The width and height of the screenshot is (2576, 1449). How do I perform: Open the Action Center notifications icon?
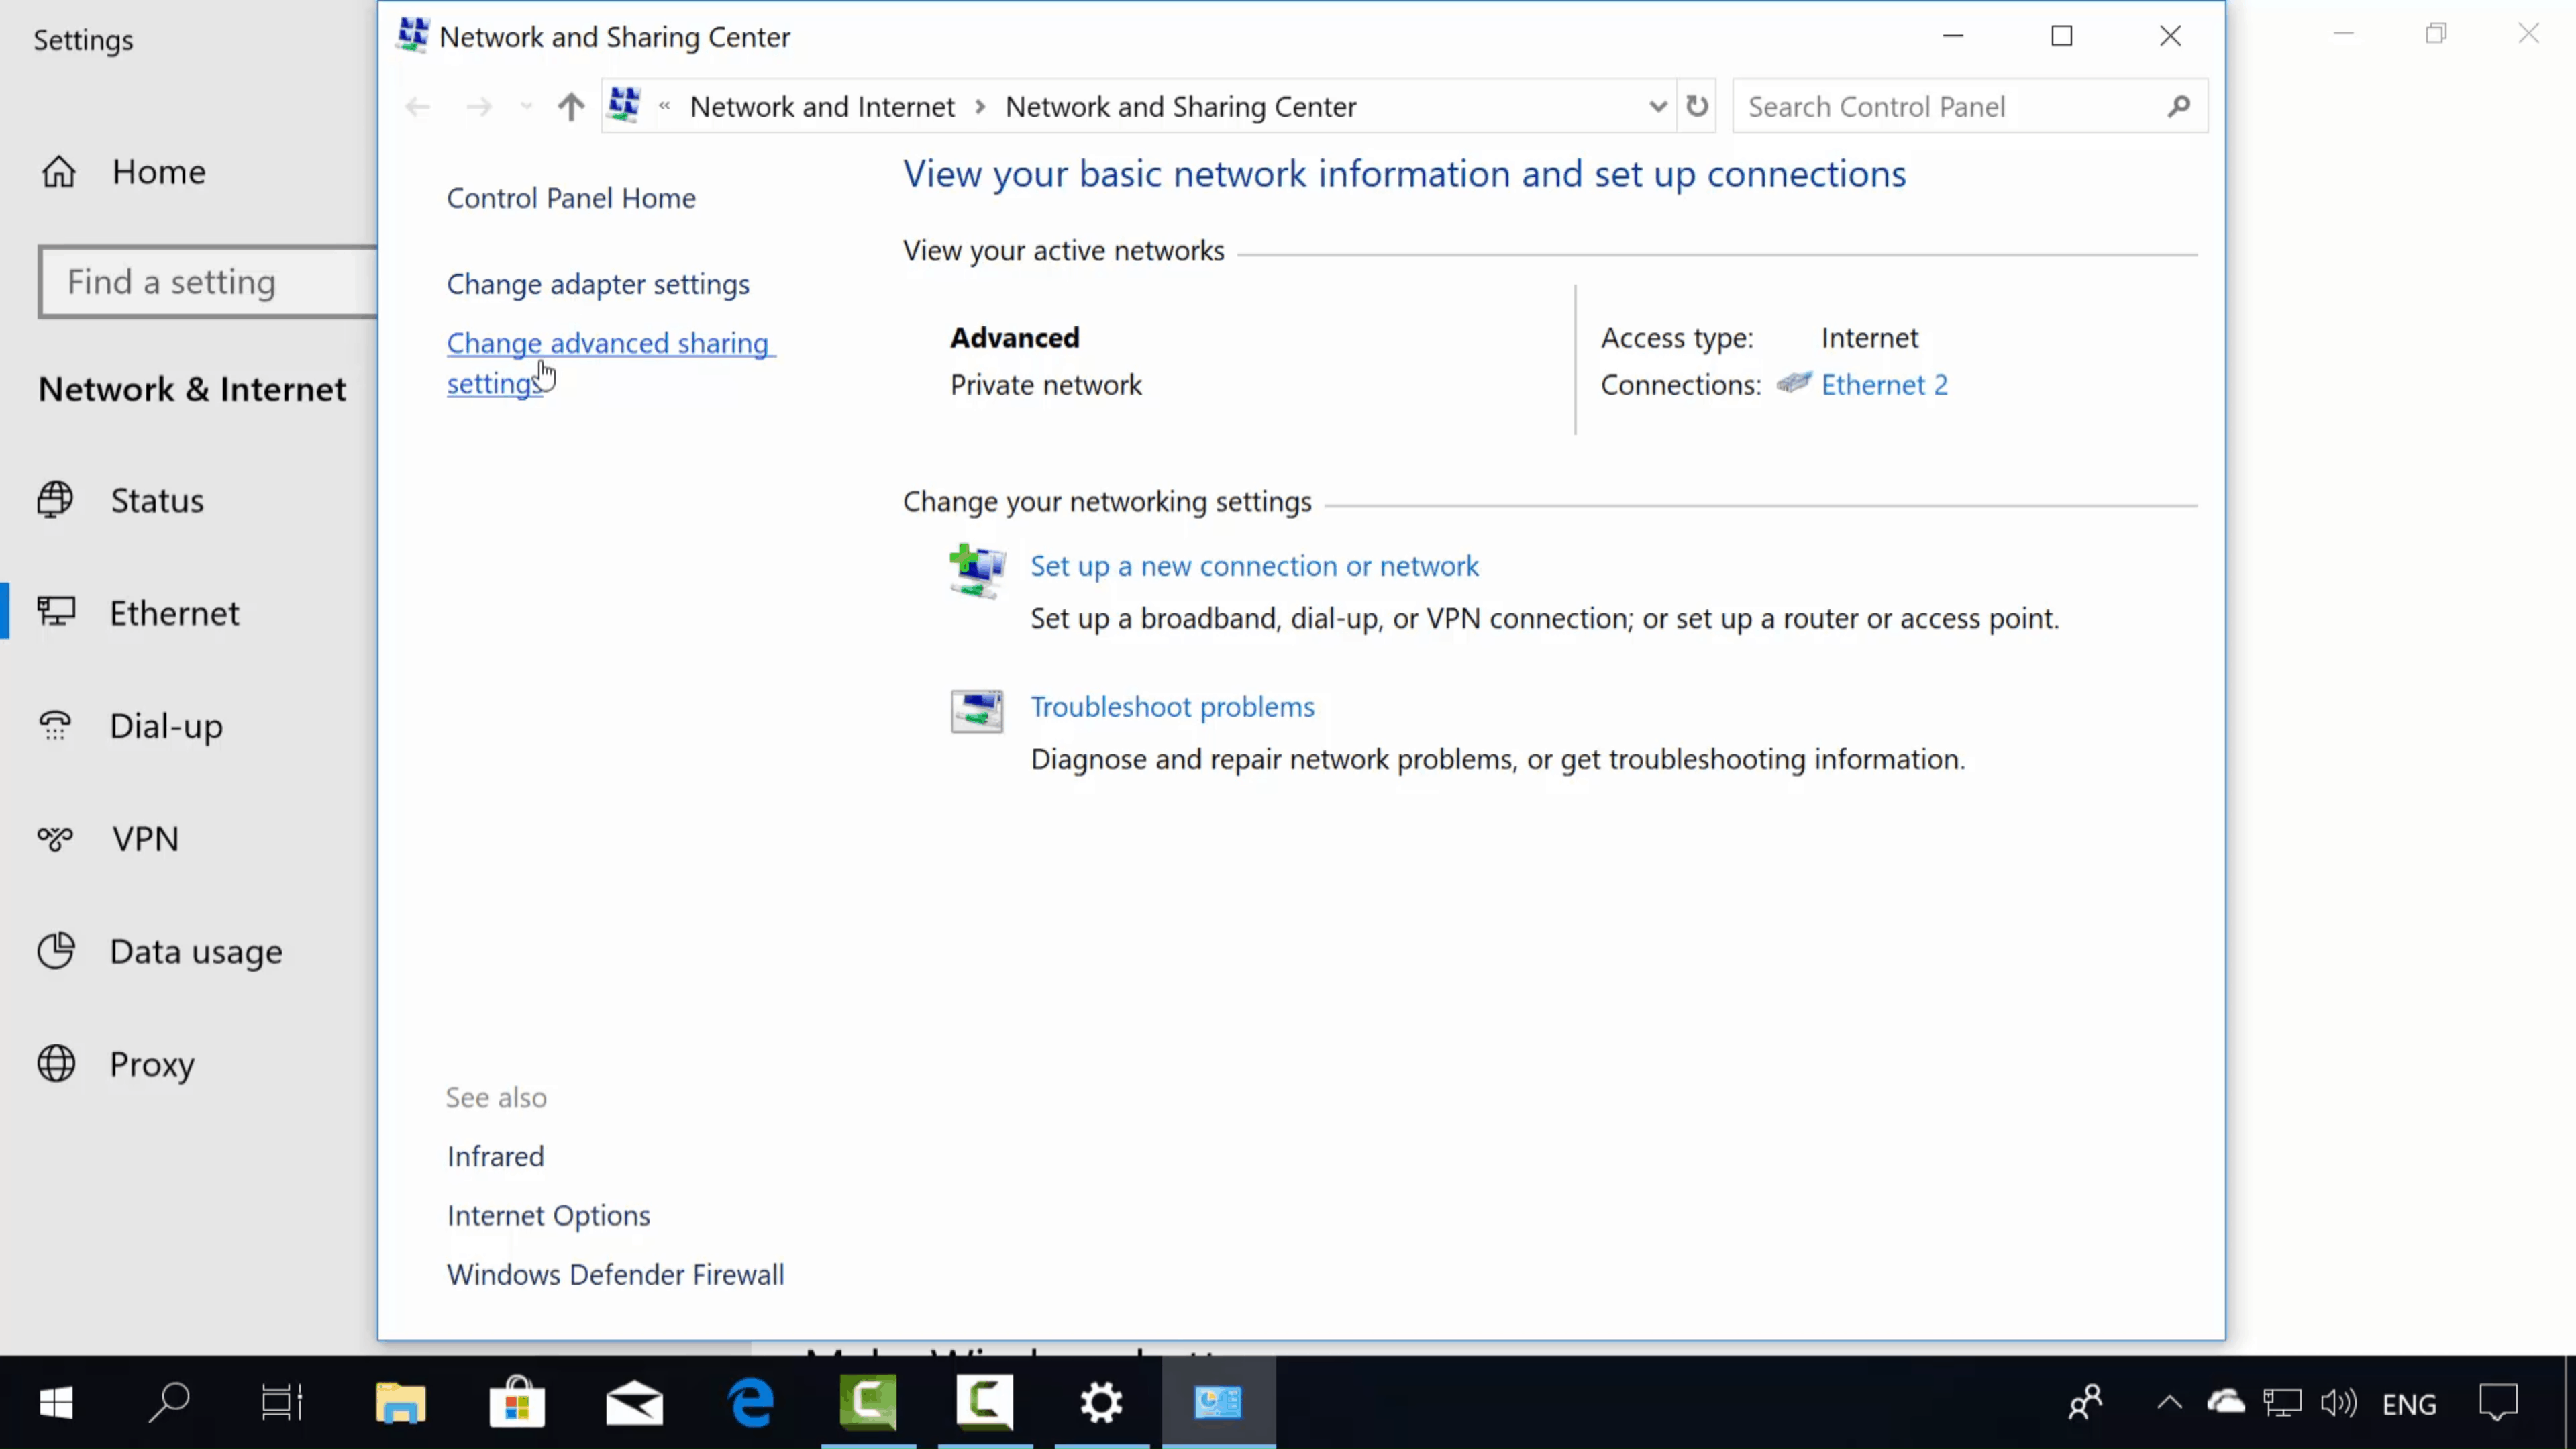(2498, 1403)
